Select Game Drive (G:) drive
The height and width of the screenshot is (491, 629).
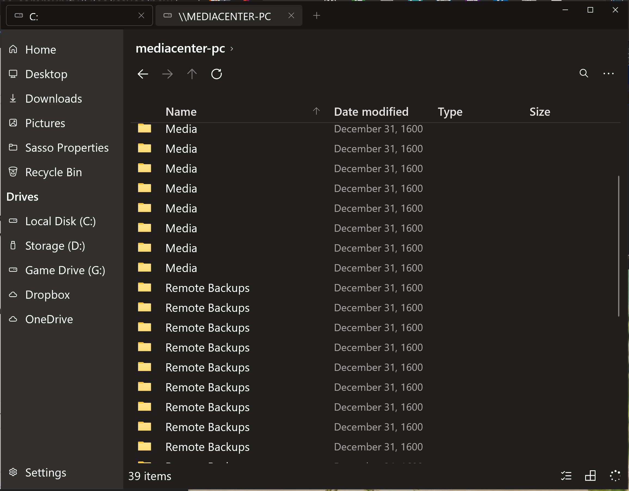coord(62,270)
